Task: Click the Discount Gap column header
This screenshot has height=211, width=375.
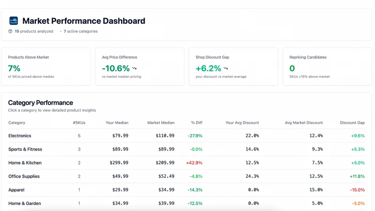Action: pos(352,123)
